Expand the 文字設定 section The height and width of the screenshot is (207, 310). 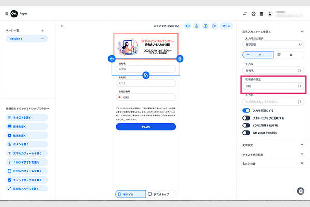[273, 145]
